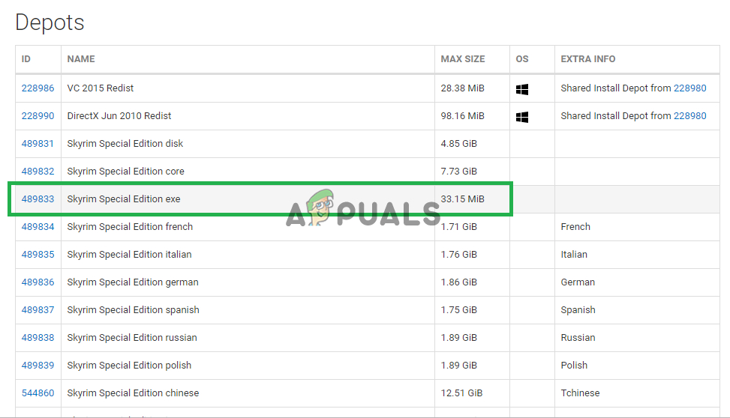Click Windows icon in VC 2015 Redist row
The image size is (730, 418).
tap(522, 89)
